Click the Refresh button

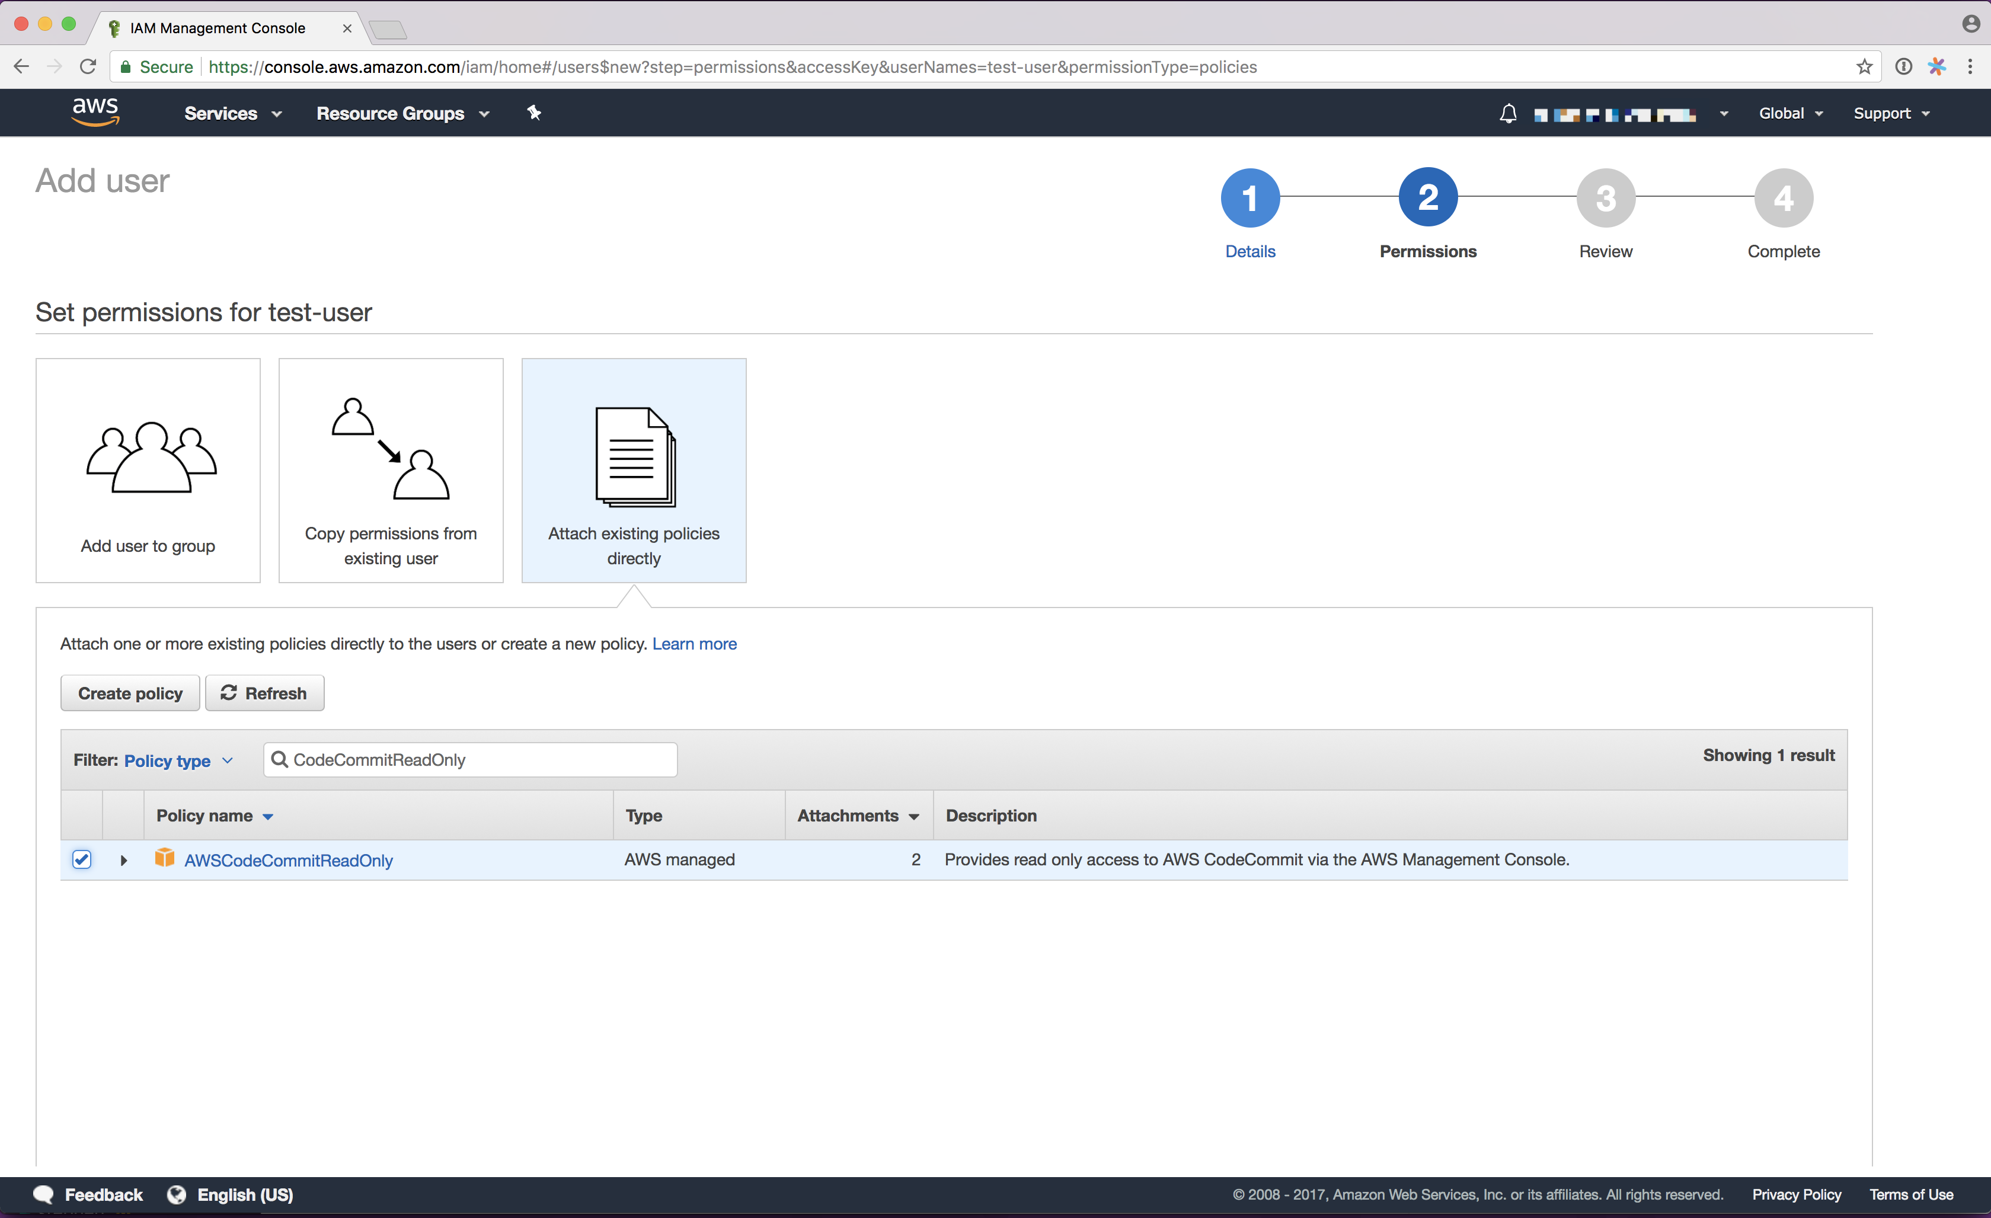click(x=264, y=693)
